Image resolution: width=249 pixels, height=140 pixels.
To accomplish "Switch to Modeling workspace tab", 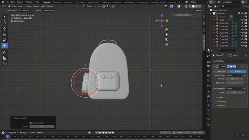I will [57, 2].
